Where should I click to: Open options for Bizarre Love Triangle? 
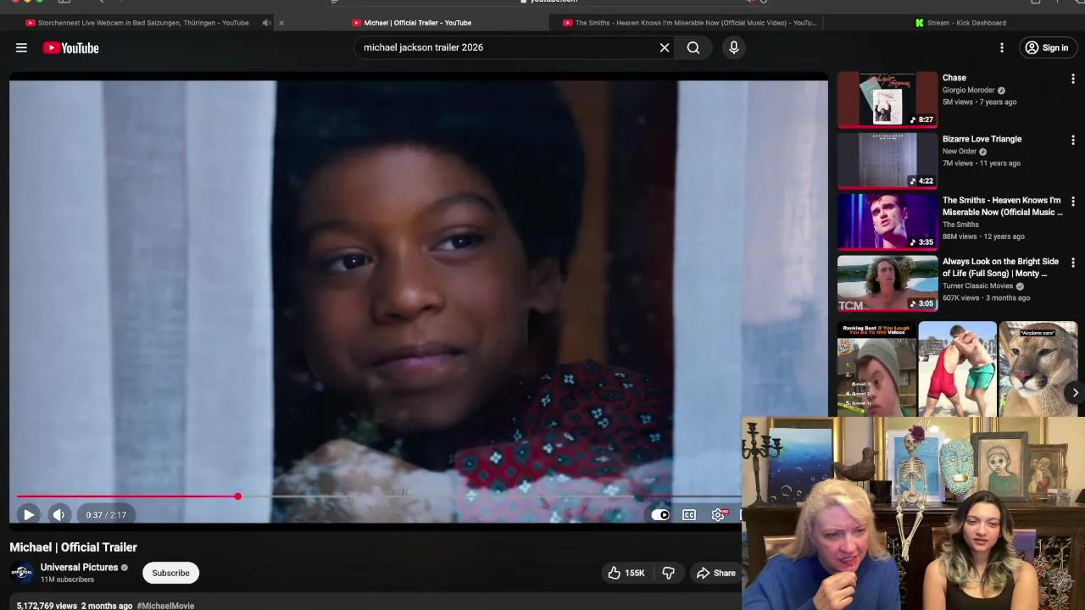pos(1073,140)
